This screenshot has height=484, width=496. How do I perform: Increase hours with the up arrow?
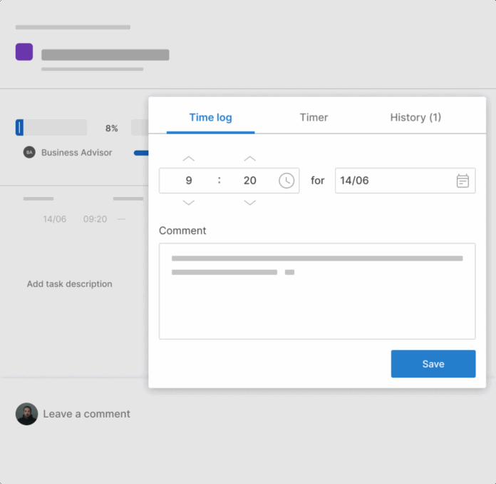tap(189, 158)
